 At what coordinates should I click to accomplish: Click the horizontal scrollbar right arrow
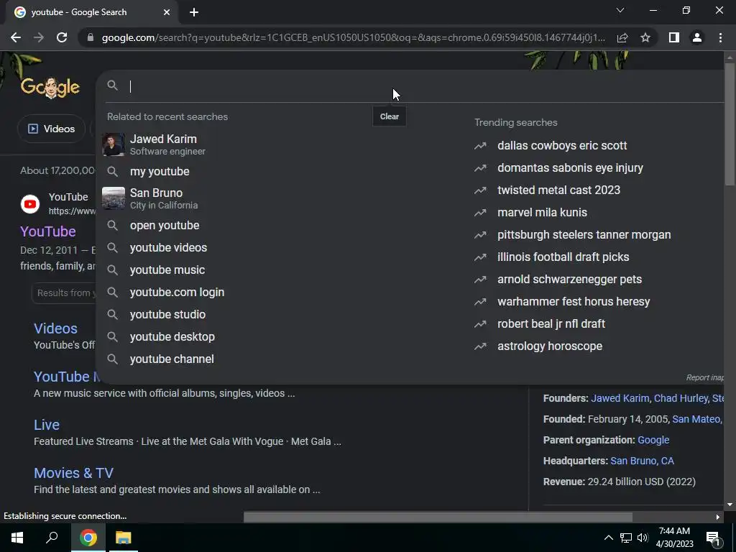(718, 517)
